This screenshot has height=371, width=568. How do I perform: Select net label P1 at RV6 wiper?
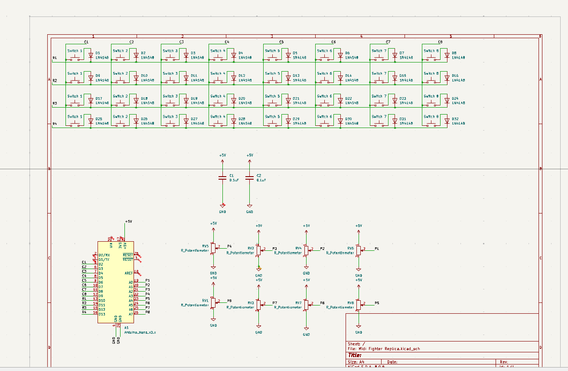pos(377,249)
